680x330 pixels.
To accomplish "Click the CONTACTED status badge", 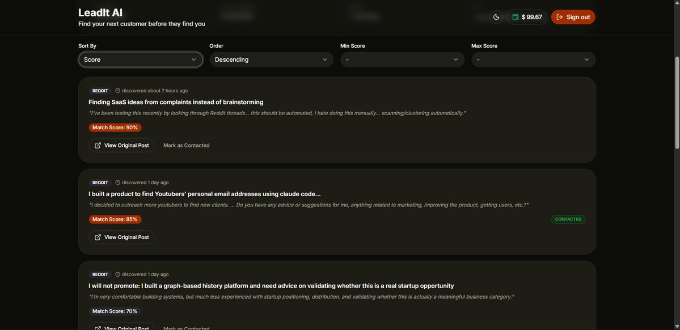I will click(x=568, y=219).
